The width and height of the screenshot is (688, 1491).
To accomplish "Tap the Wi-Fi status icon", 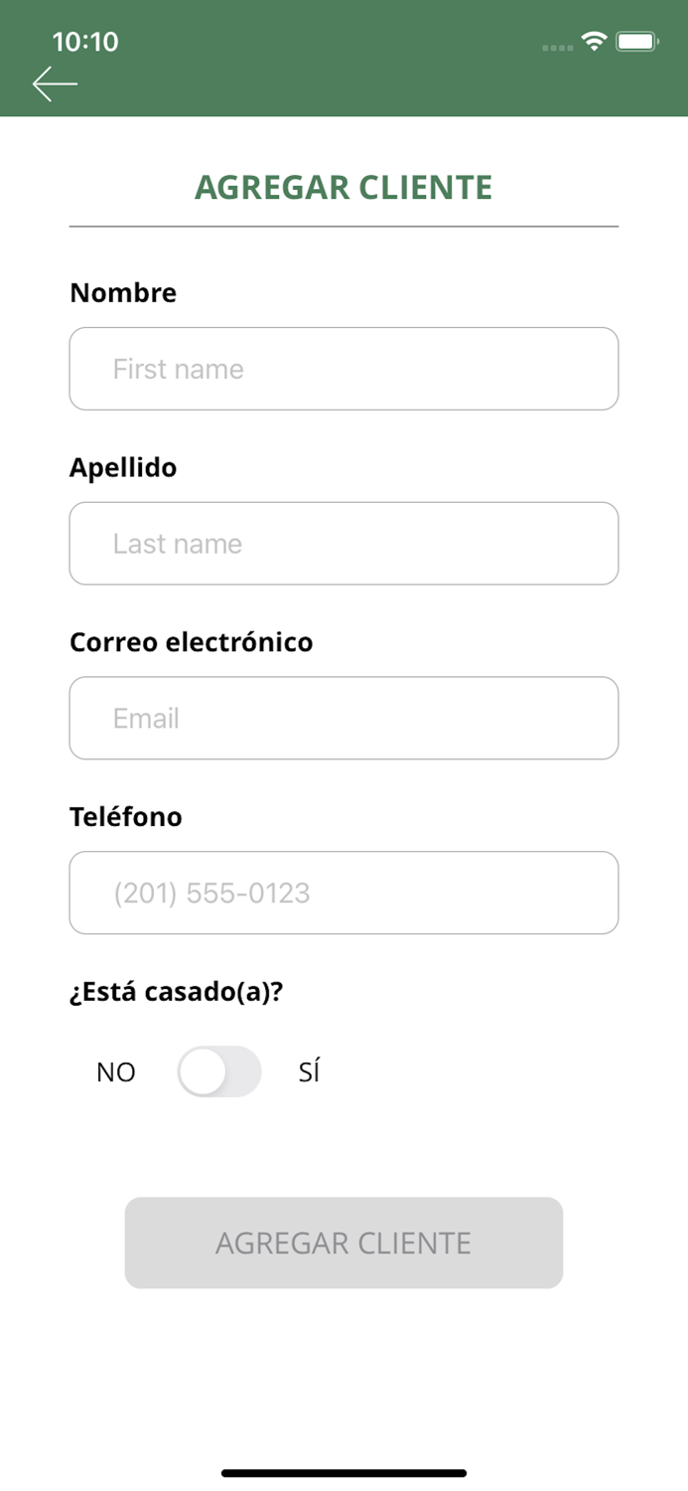I will coord(594,42).
